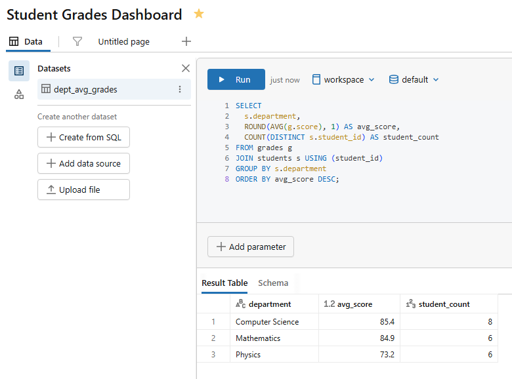Click SQL line 1 SELECT
The width and height of the screenshot is (512, 379).
249,106
